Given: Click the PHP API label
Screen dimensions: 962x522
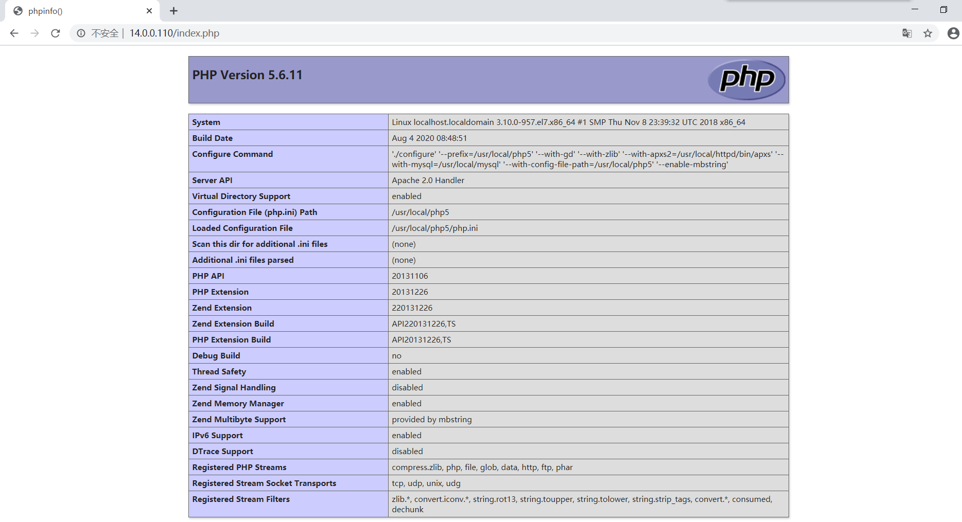Looking at the screenshot, I should [x=208, y=276].
